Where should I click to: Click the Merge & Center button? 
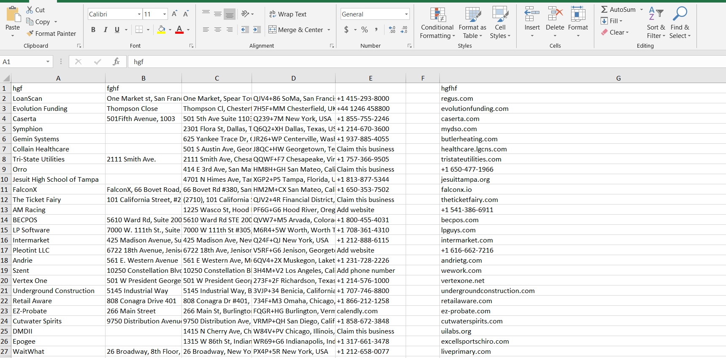coord(296,30)
